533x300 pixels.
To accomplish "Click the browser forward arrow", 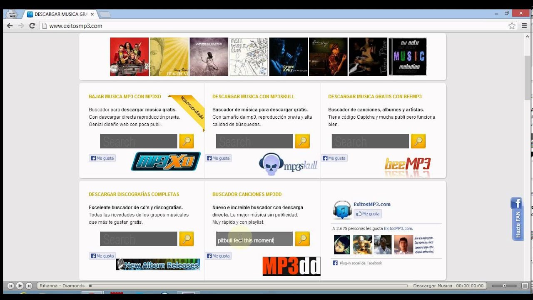I will pyautogui.click(x=21, y=26).
